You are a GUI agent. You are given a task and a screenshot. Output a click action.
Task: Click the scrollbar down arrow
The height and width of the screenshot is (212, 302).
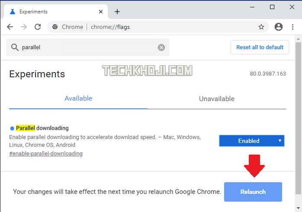coord(298,208)
